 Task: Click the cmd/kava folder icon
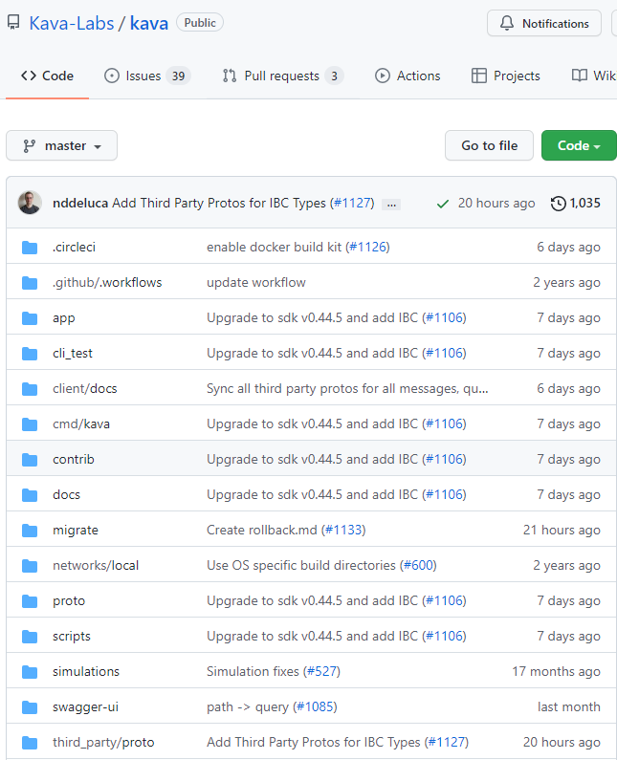(x=30, y=424)
